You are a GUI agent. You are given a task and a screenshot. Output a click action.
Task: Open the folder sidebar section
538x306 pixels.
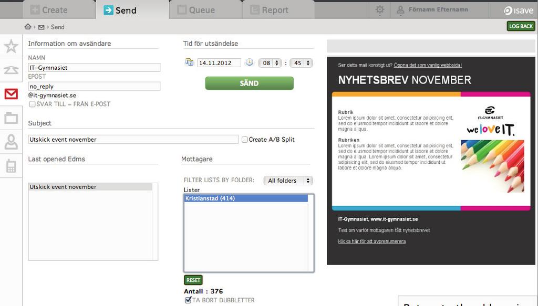pyautogui.click(x=11, y=118)
